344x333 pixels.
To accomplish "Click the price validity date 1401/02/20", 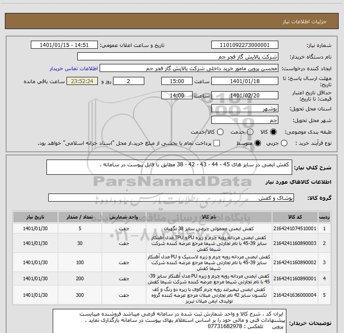I will pyautogui.click(x=245, y=96).
